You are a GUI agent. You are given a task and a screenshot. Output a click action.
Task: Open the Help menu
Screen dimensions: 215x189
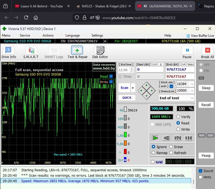168,35
